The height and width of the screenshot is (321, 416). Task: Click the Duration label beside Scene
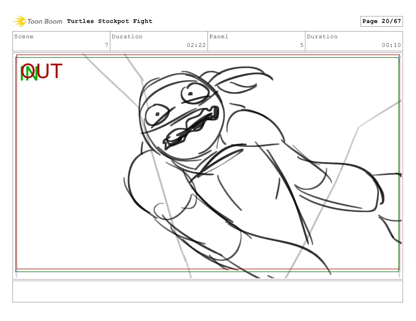[127, 37]
